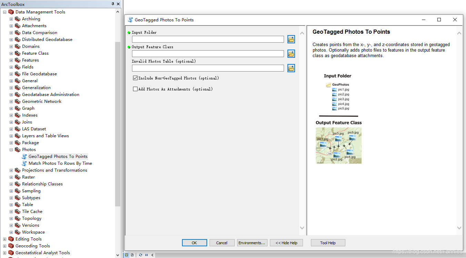Click the ArcToolbox vertical scrollbar thumb
Viewport: 466px width, 258px height.
(x=118, y=124)
